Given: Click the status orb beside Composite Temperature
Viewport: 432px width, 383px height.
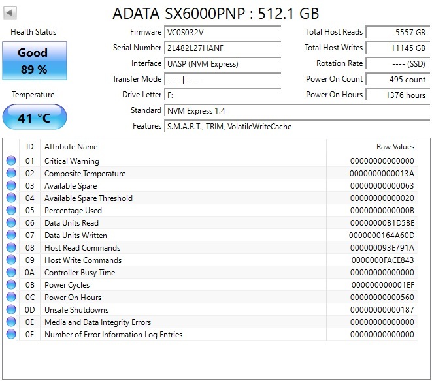Looking at the screenshot, I should point(11,174).
